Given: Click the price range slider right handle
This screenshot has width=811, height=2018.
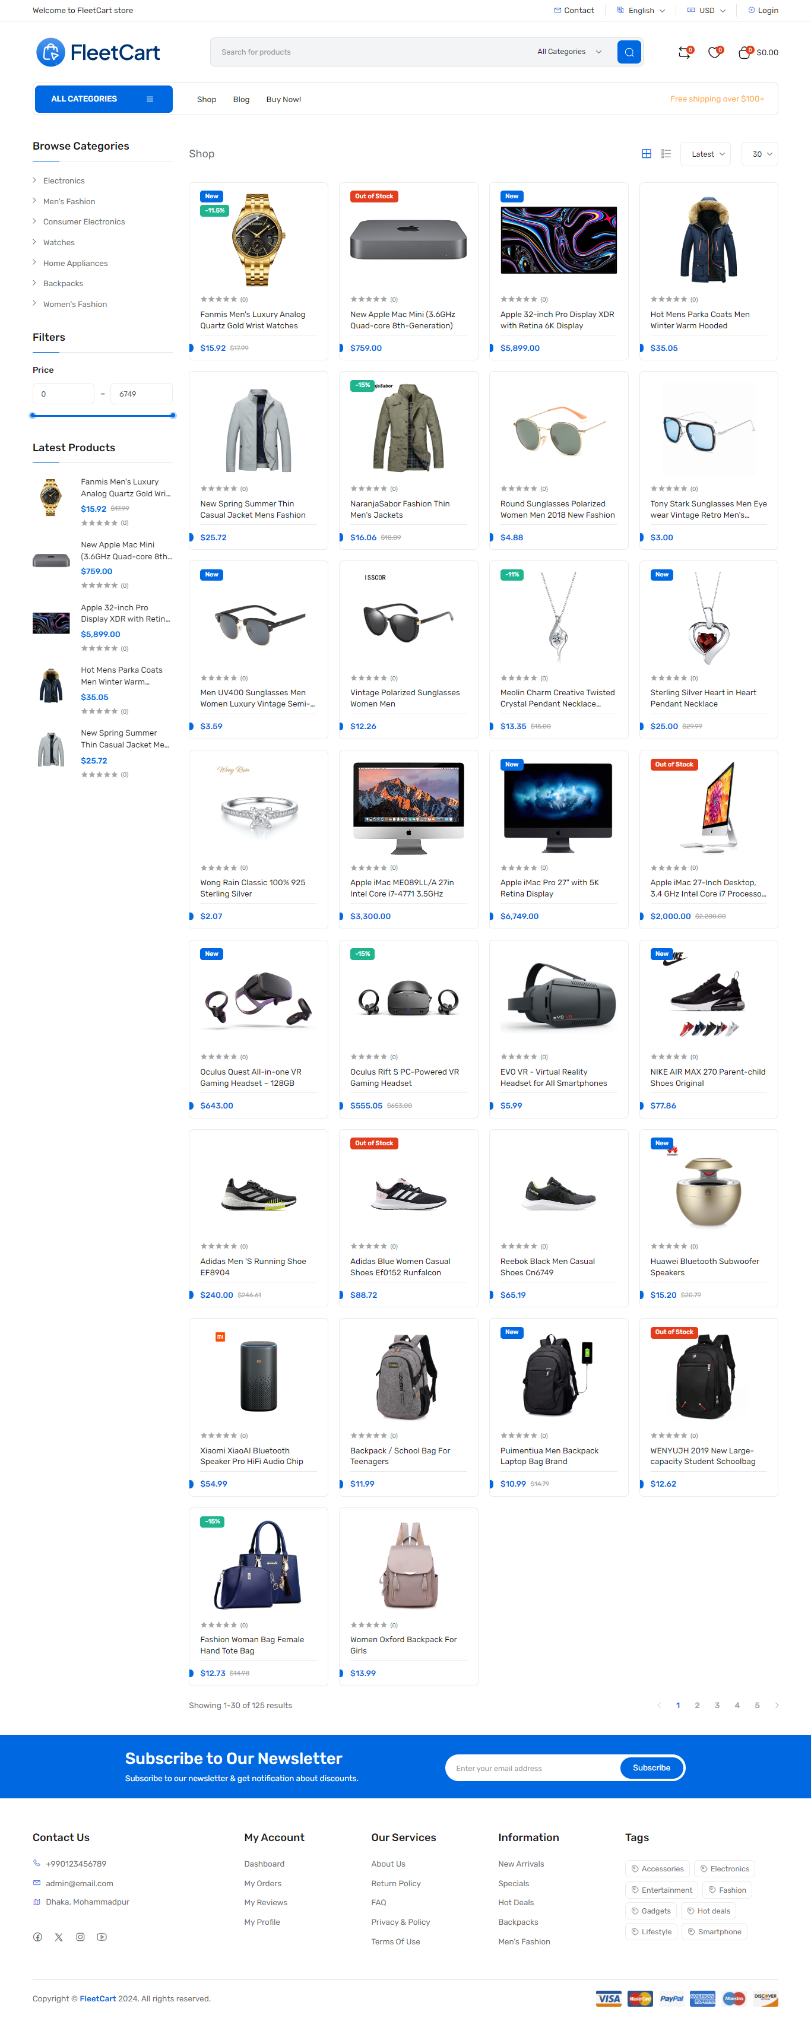Looking at the screenshot, I should tap(172, 415).
